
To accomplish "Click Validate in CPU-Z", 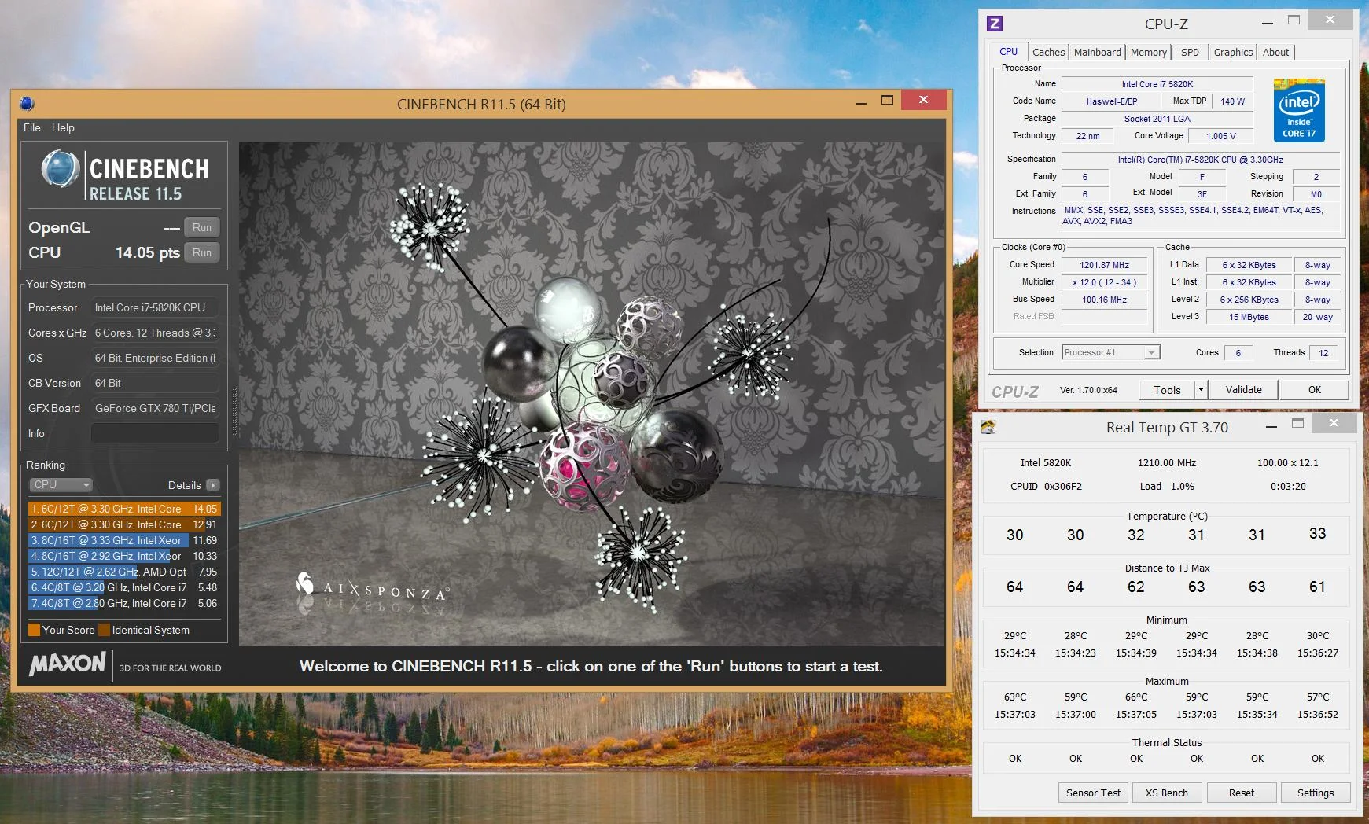I will pos(1243,389).
